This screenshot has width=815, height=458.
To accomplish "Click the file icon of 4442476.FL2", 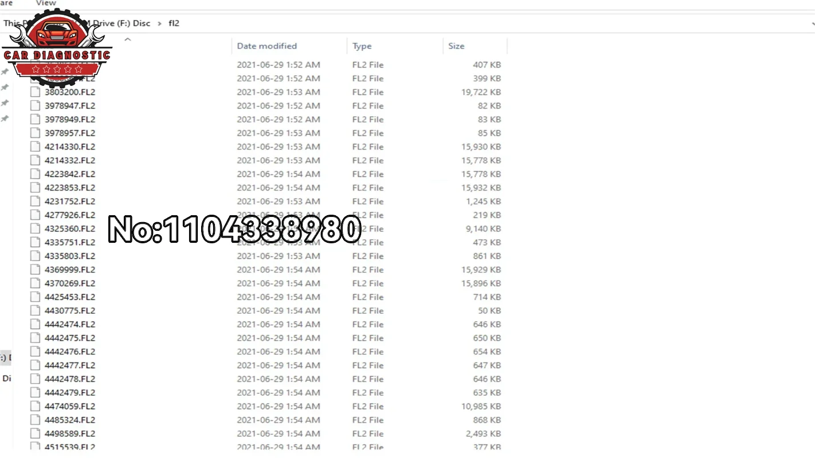I will pyautogui.click(x=36, y=352).
